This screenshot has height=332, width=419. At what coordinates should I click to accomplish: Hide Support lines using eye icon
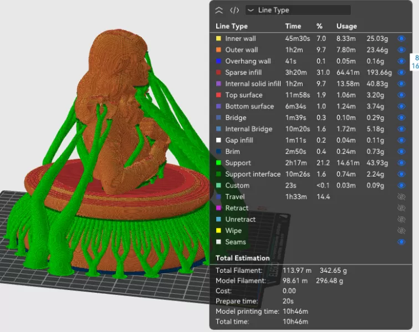pos(402,163)
